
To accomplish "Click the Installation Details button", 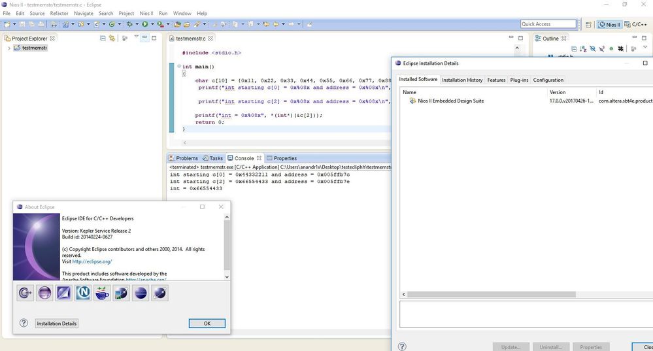I will click(x=57, y=324).
